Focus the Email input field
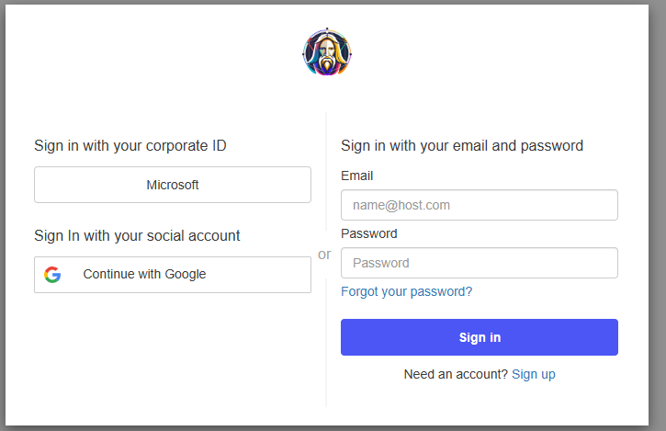This screenshot has width=666, height=431. pos(479,205)
